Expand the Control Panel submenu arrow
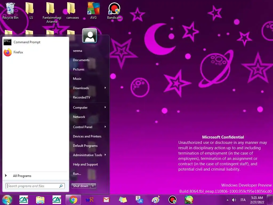 coord(105,127)
